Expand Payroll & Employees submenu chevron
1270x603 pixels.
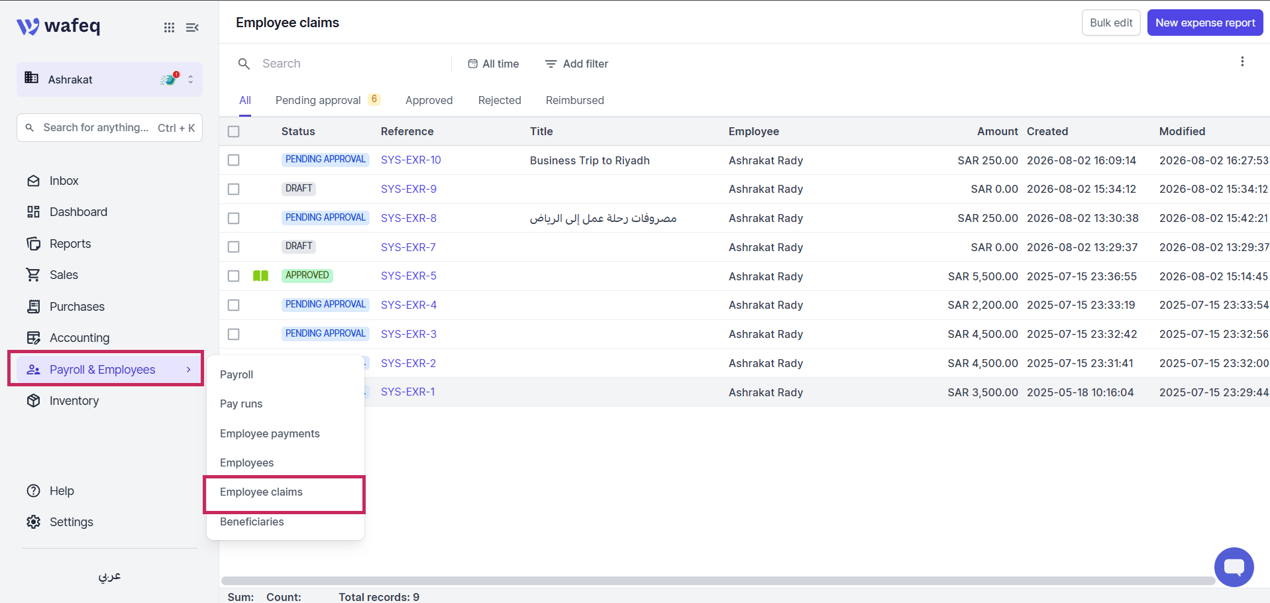click(x=189, y=370)
